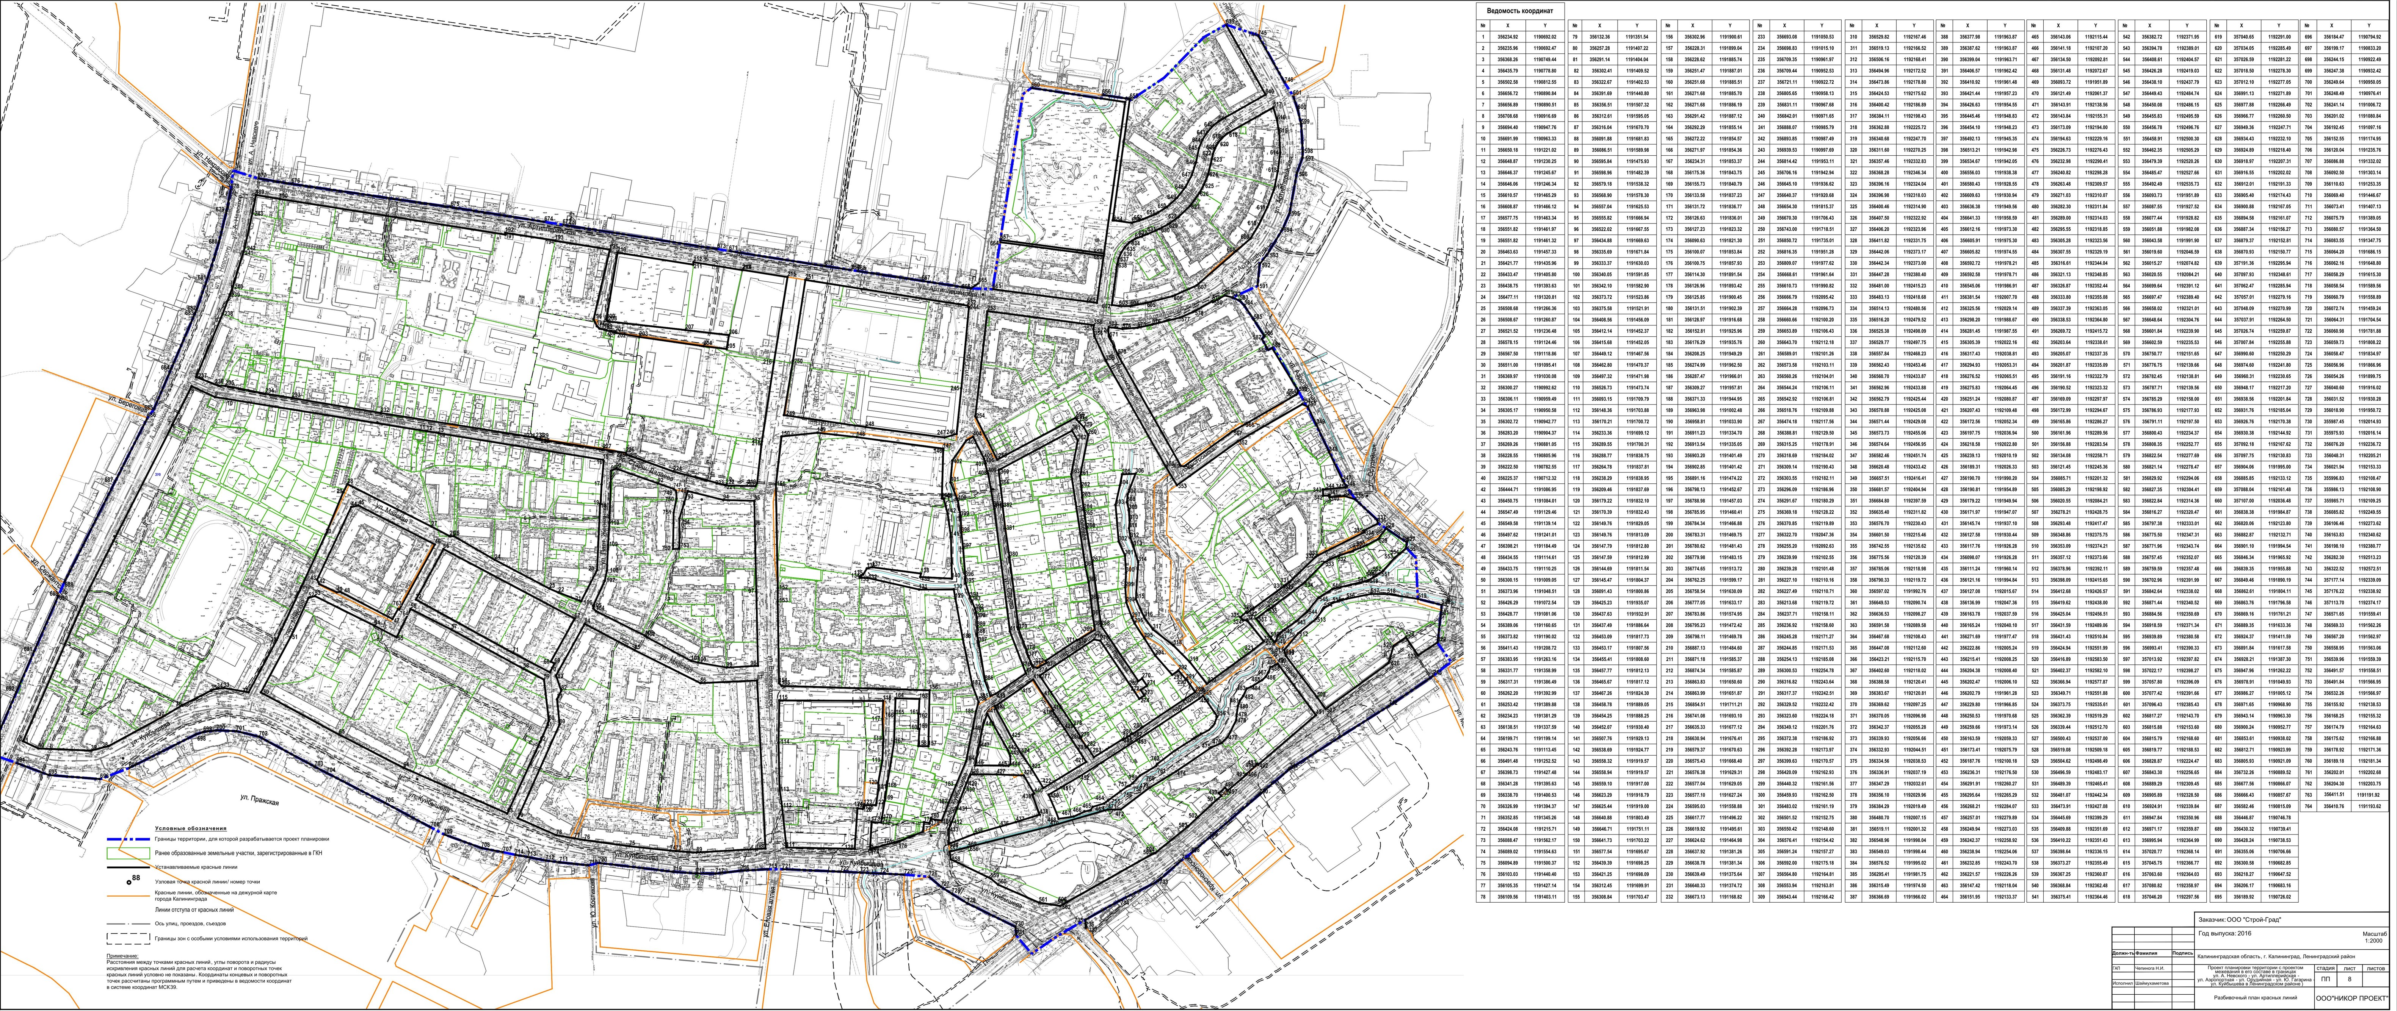Click 'Разбивочный план красных линий' sheet title
The width and height of the screenshot is (2397, 1011).
2256,998
